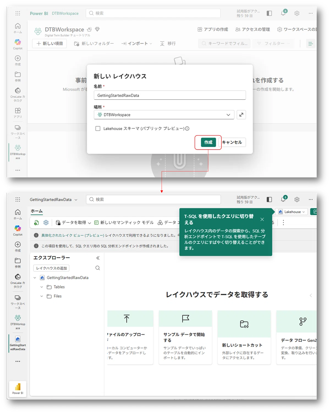Open Copilot in the top window sidebar
The image size is (330, 413).
click(18, 44)
